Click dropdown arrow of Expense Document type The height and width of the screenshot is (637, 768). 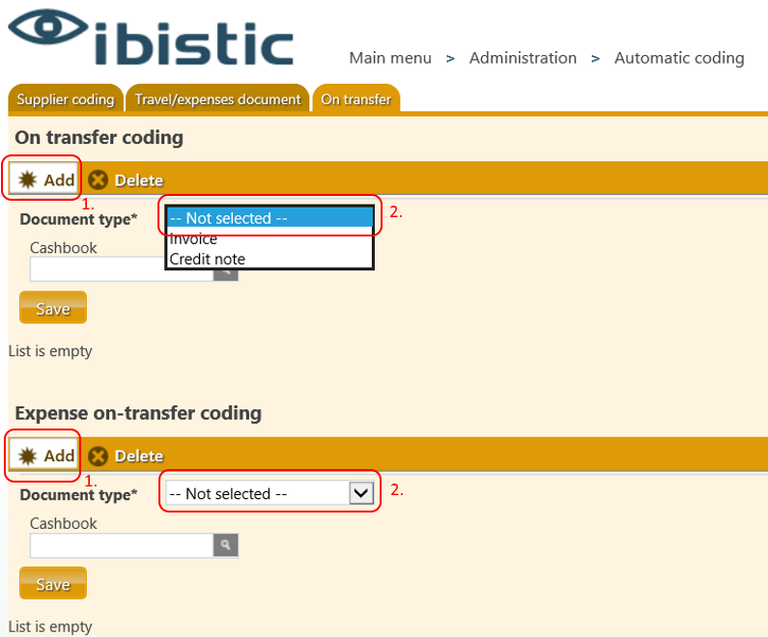pyautogui.click(x=361, y=493)
